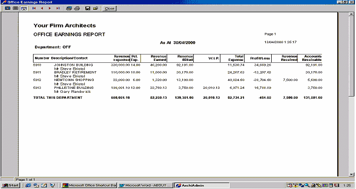Click the Total Expense column header
Image resolution: width=356 pixels, height=189 pixels.
tap(236, 58)
